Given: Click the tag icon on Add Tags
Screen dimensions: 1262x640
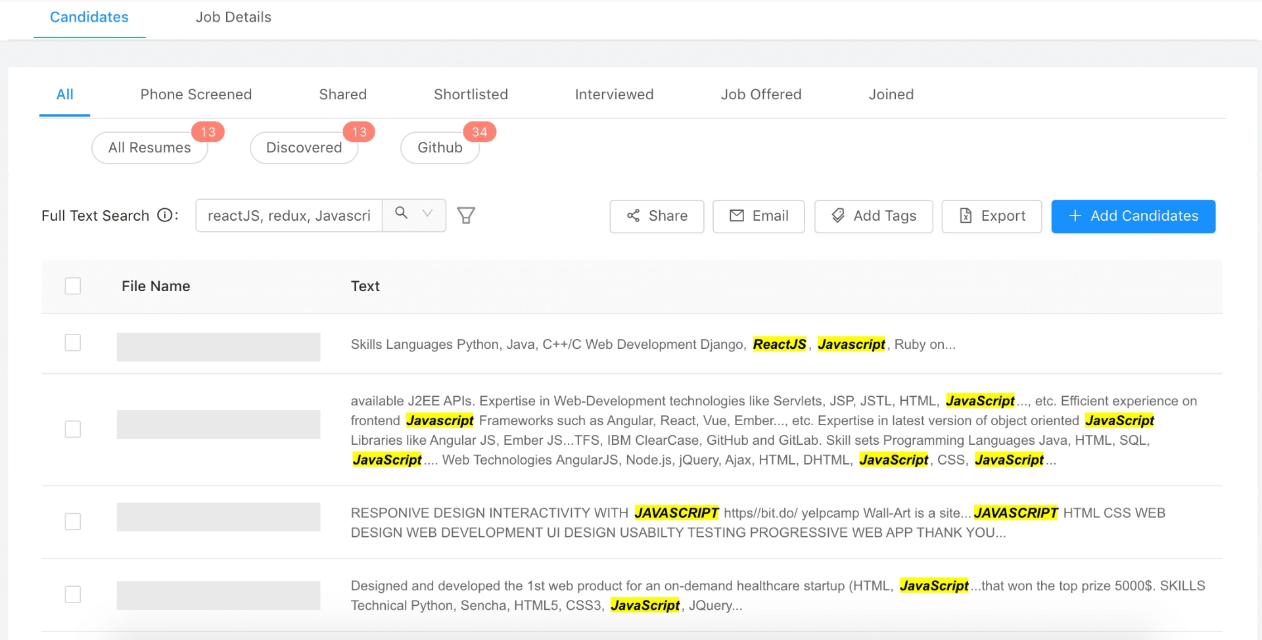Looking at the screenshot, I should (838, 216).
